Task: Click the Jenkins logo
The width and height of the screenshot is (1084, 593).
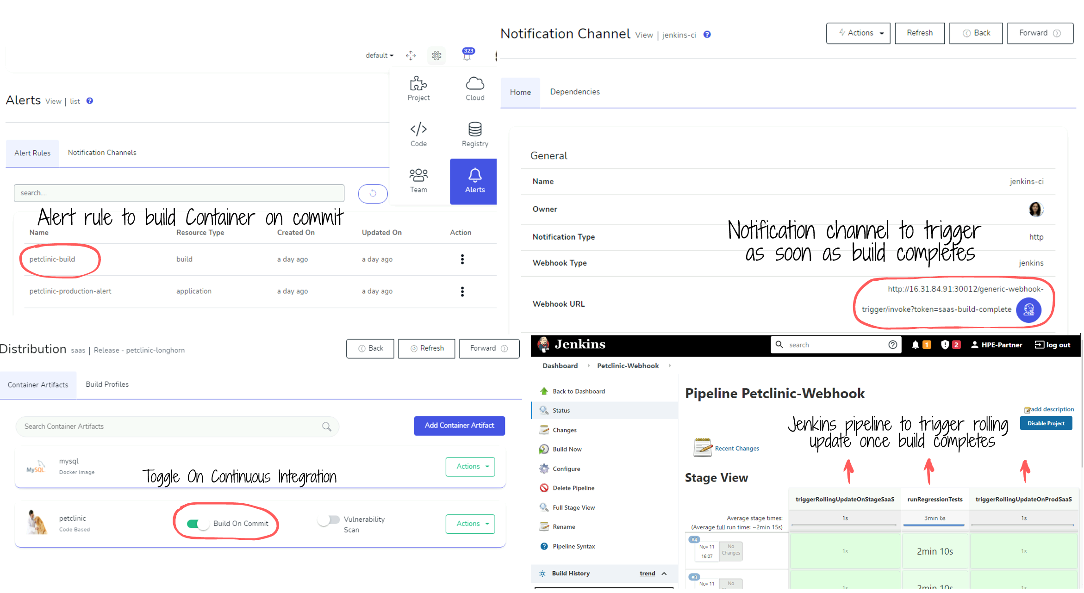Action: [x=571, y=344]
